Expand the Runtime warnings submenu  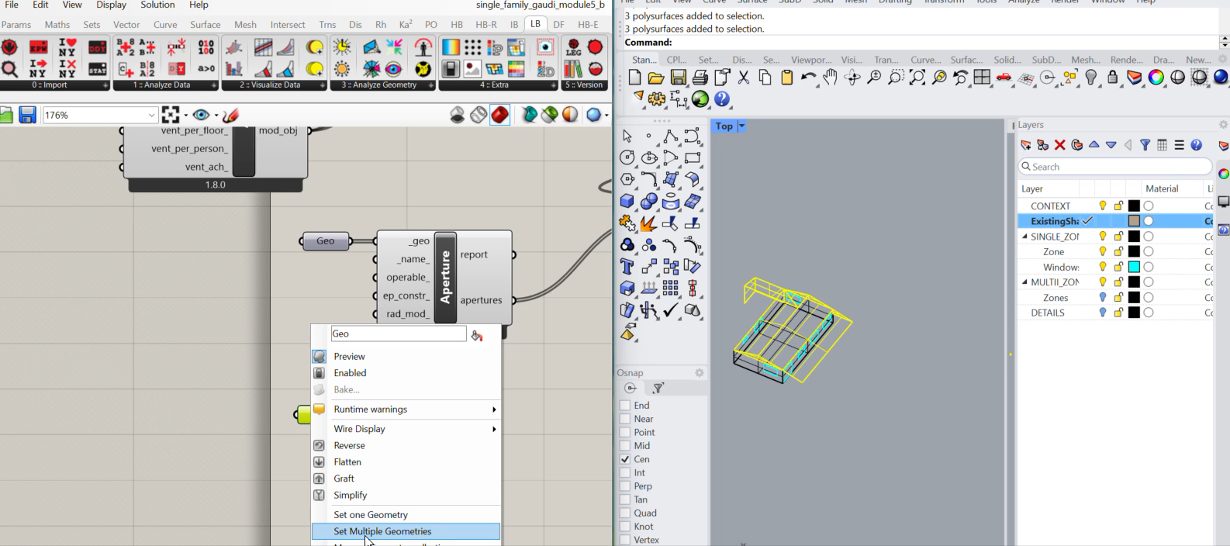[x=494, y=409]
